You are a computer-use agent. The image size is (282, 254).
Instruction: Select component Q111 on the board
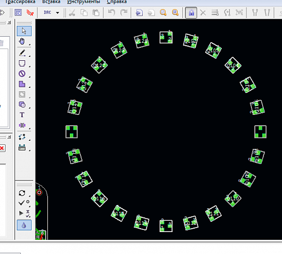pos(213,213)
